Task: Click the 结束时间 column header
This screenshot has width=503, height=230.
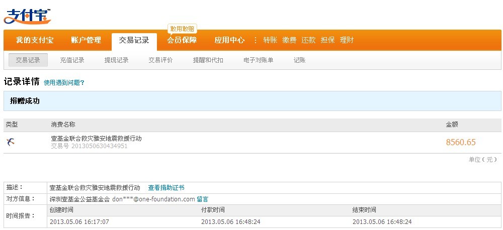Action: click(x=364, y=210)
